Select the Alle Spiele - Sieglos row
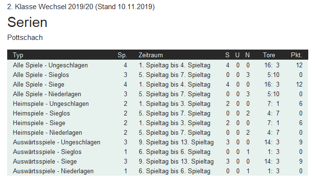The height and width of the screenshot is (179, 315). pos(157,75)
